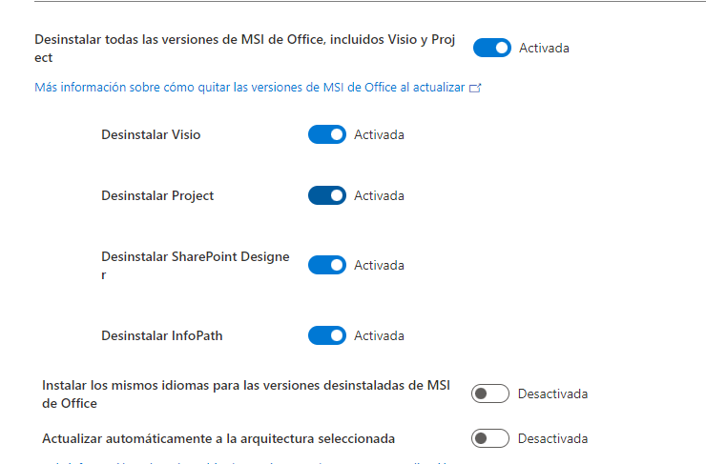
Task: Disable the Desinstalar InfoPath toggle
Action: (x=327, y=335)
